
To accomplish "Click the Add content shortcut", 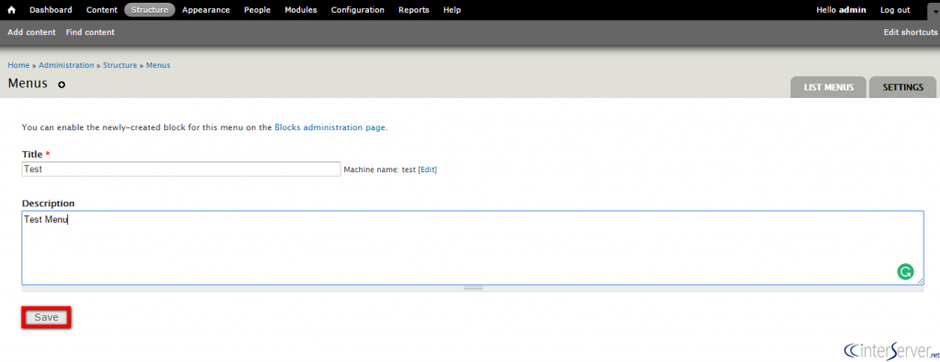I will pyautogui.click(x=31, y=32).
